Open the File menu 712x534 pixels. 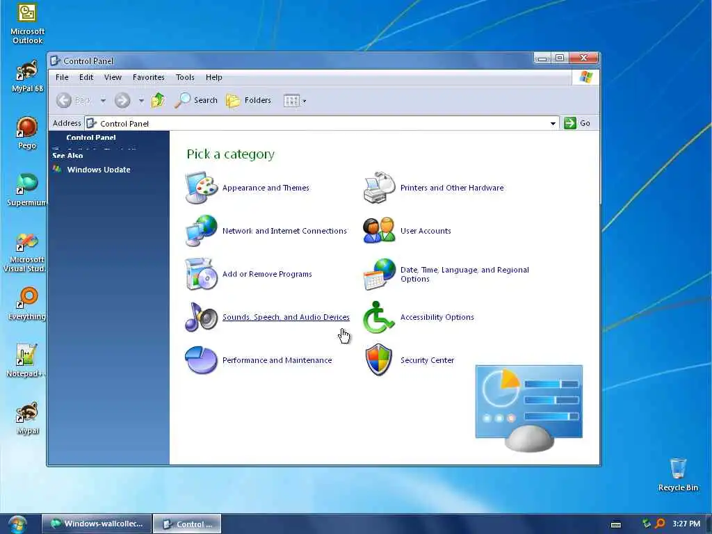click(x=62, y=77)
